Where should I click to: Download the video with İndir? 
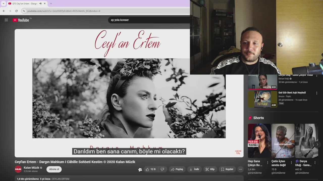[x=194, y=169]
